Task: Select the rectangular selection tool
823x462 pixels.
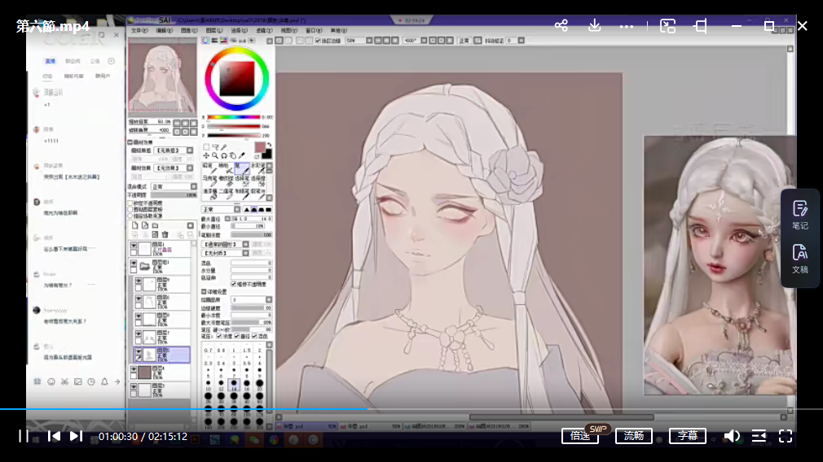Action: pyautogui.click(x=206, y=147)
